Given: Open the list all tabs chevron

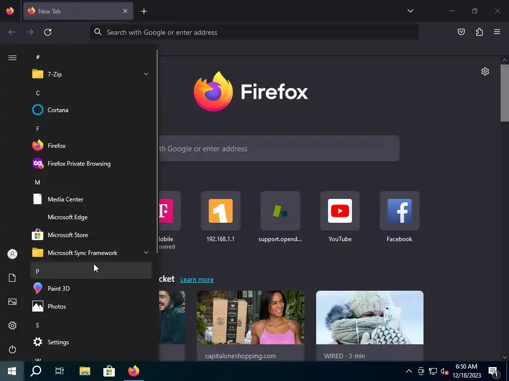Looking at the screenshot, I should [410, 11].
